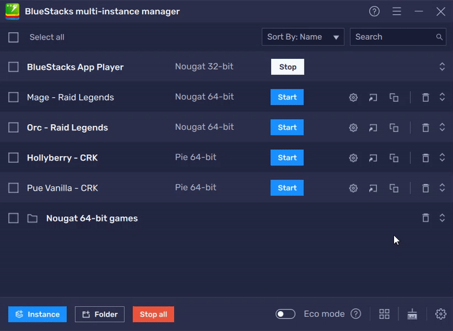This screenshot has height=331, width=453.
Task: Reorder Orc - Raid Legends with up-down arrows
Action: coord(442,127)
